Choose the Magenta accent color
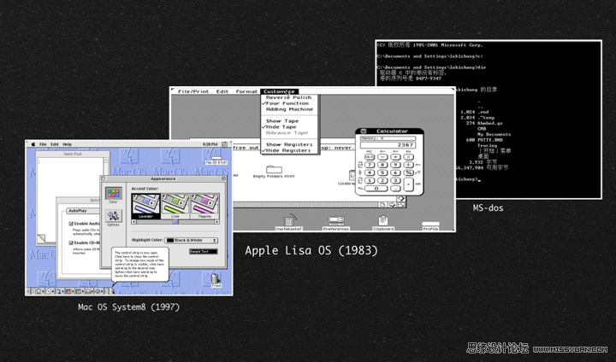The image size is (616, 362). [204, 207]
